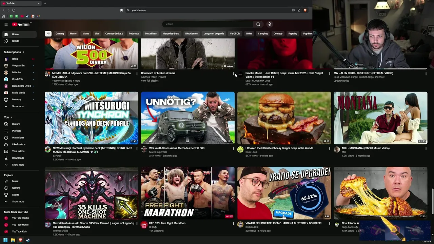Image resolution: width=434 pixels, height=244 pixels.
Task: Open Gaming under Explore
Action: click(x=19, y=188)
